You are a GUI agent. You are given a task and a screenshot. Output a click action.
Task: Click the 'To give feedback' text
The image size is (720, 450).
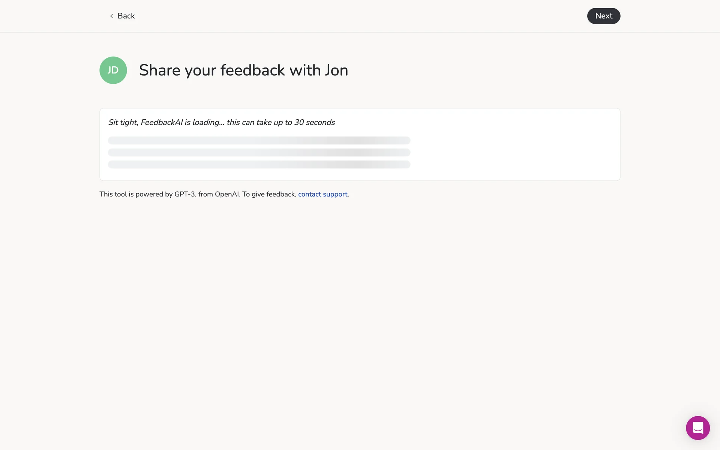(x=269, y=194)
